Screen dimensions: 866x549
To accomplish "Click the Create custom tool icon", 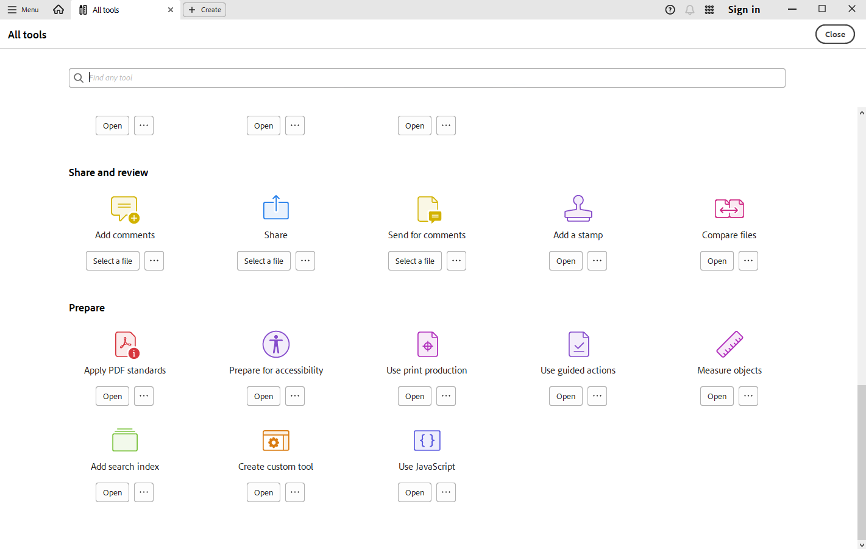I will pos(275,441).
